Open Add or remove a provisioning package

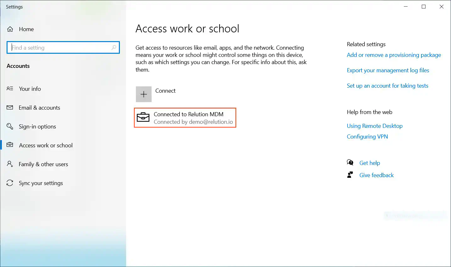(394, 55)
